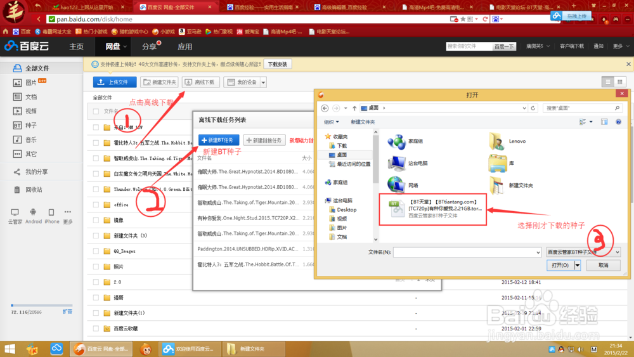634x357 pixels.
Task: Open the Windows Start button
Action: click(10, 349)
